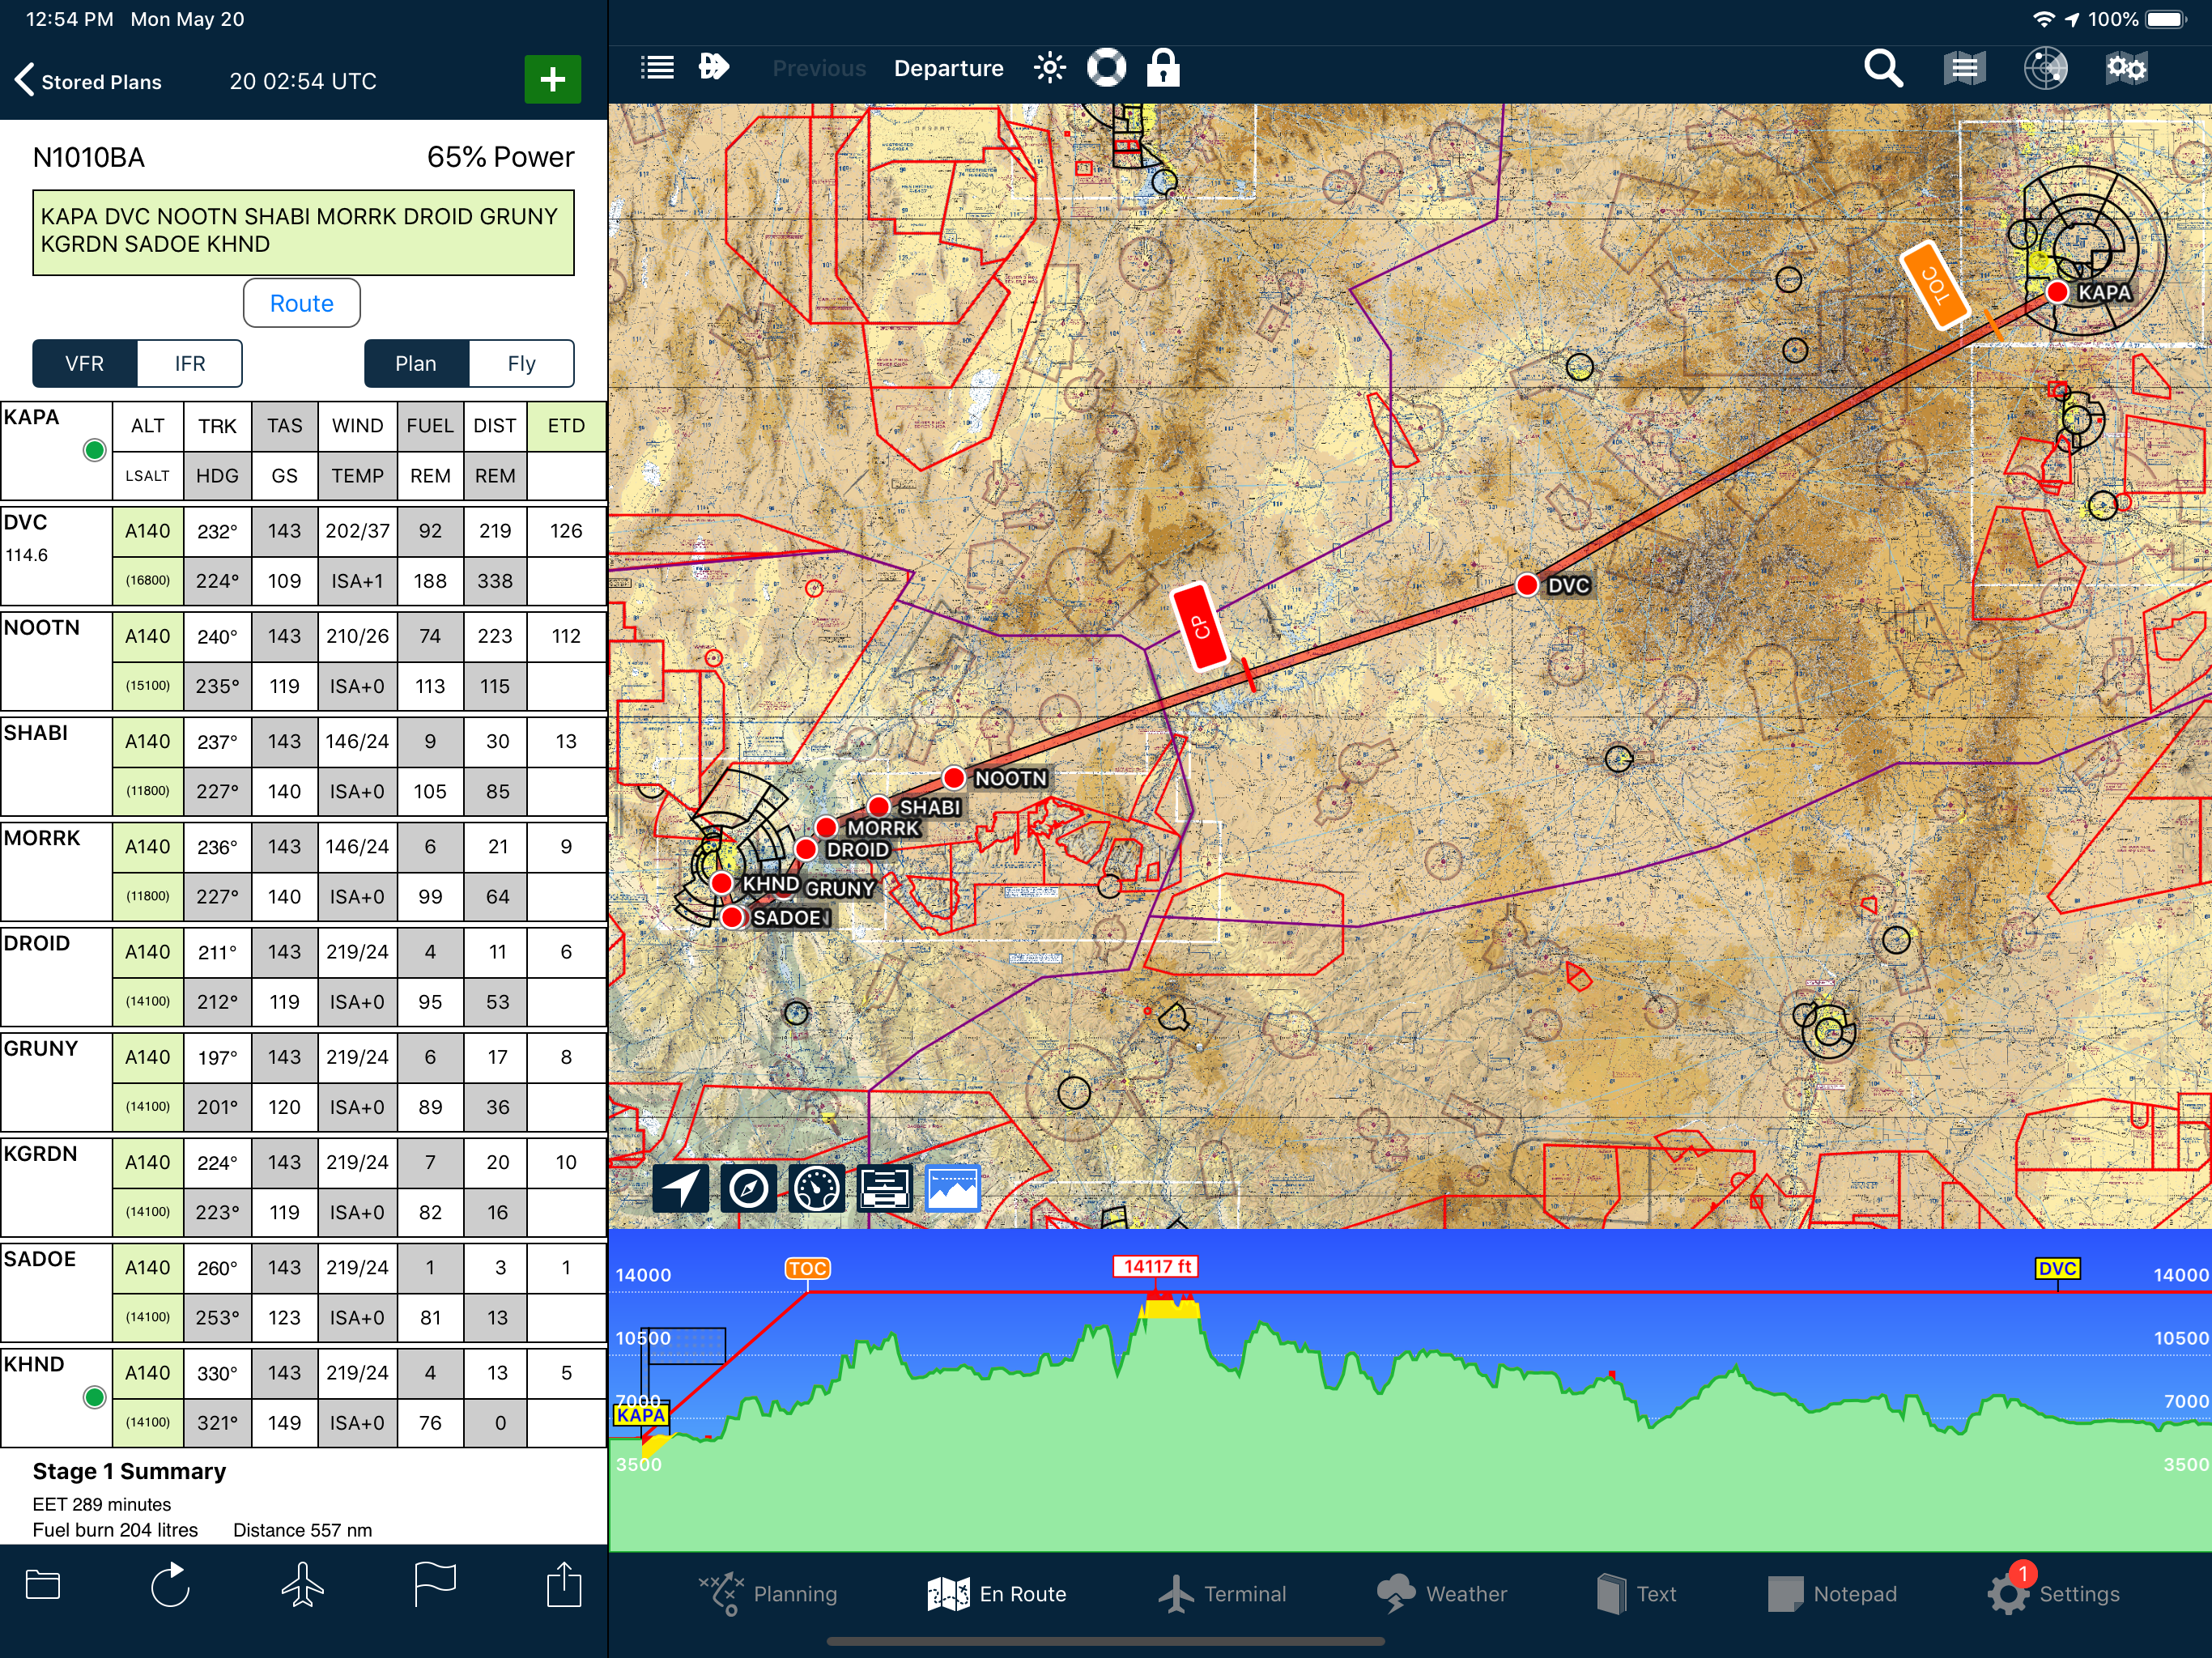This screenshot has width=2212, height=1658.
Task: Toggle the map lock padlock icon
Action: (1162, 68)
